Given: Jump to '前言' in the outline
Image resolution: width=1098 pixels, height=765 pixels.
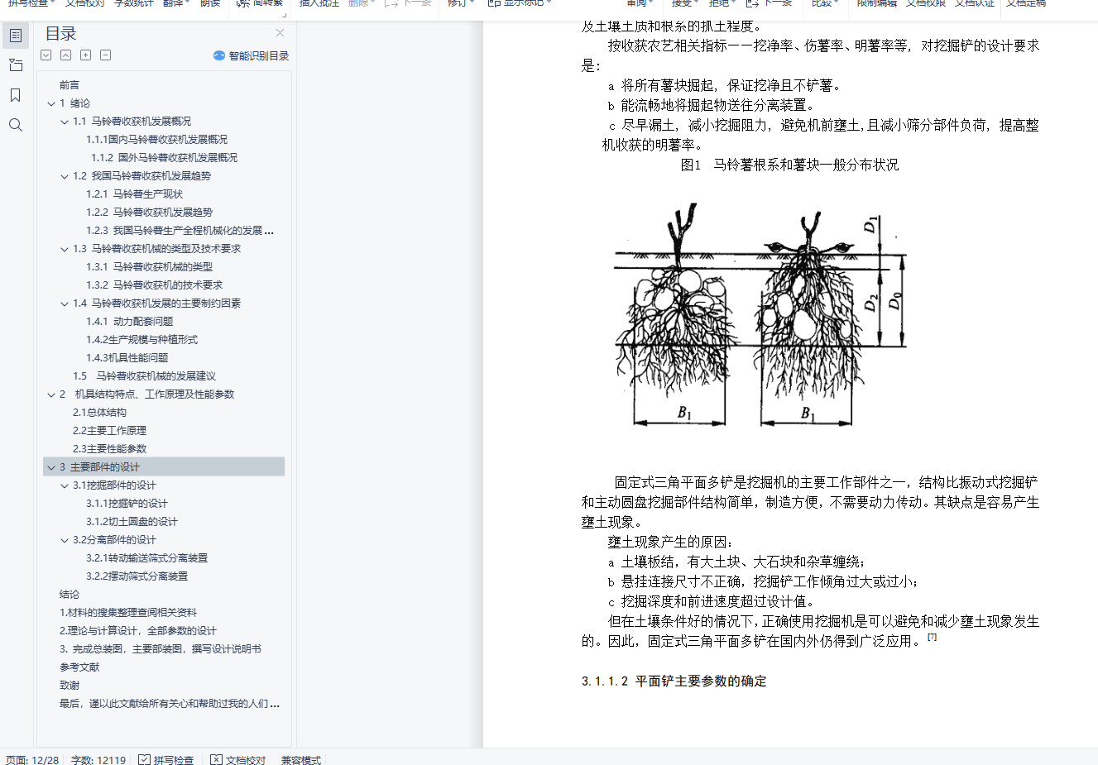Looking at the screenshot, I should (x=70, y=85).
